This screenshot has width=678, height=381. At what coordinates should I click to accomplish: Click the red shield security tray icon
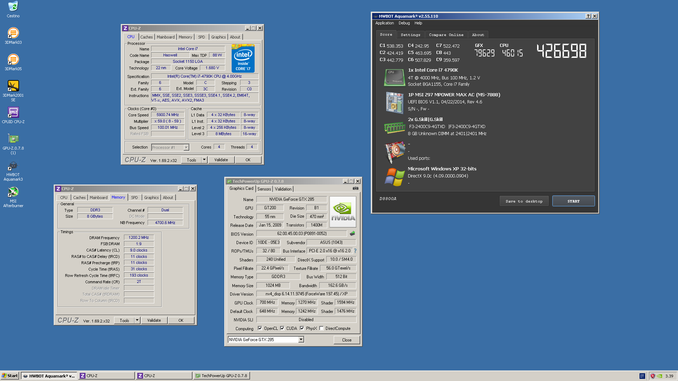[653, 376]
